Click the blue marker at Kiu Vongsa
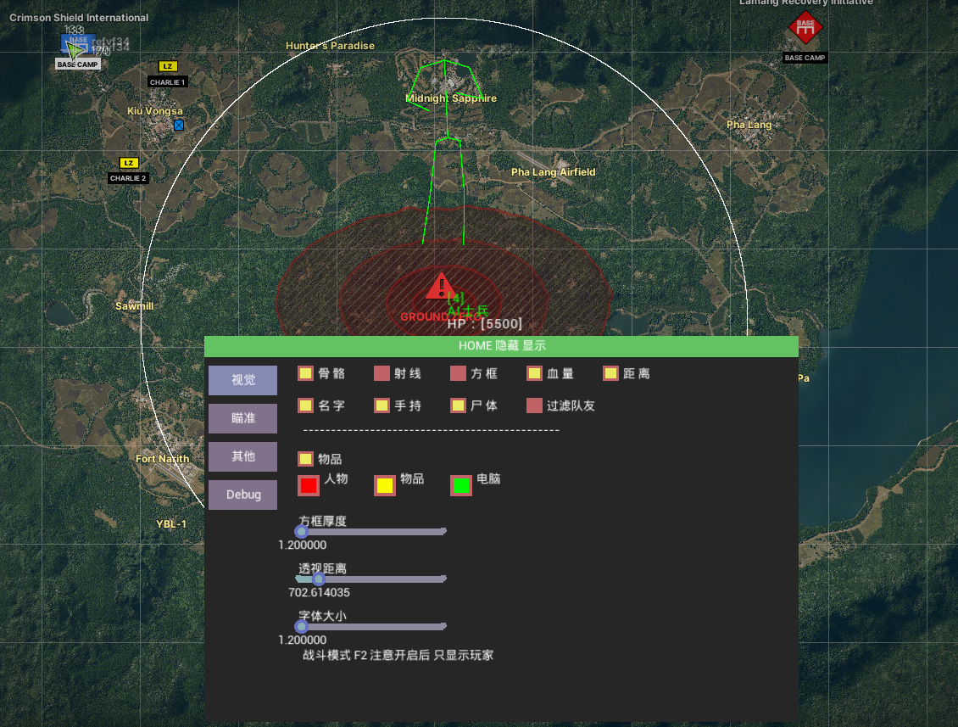Viewport: 958px width, 727px height. 179,125
